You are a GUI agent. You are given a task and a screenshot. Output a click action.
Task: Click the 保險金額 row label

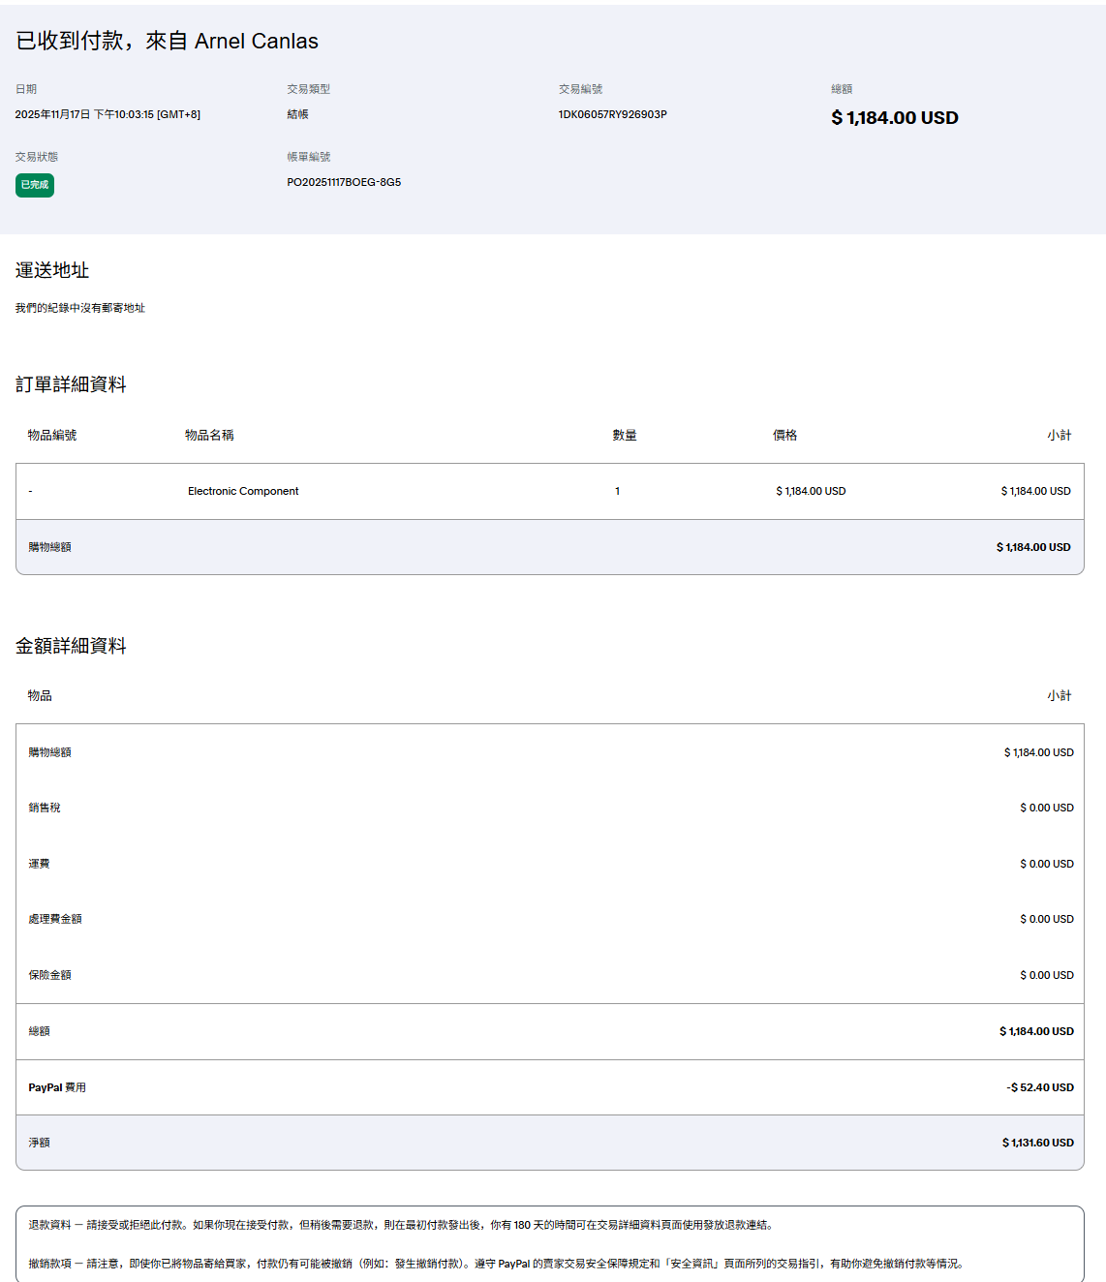pyautogui.click(x=49, y=975)
